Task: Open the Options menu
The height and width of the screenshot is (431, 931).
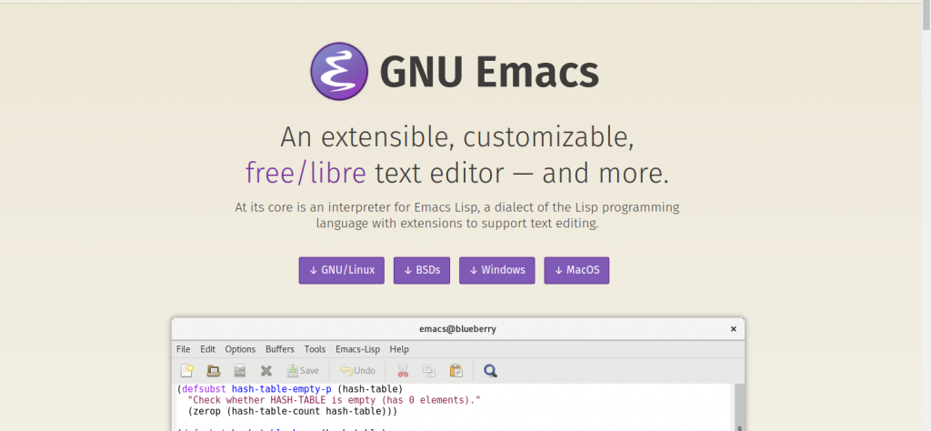Action: (240, 349)
